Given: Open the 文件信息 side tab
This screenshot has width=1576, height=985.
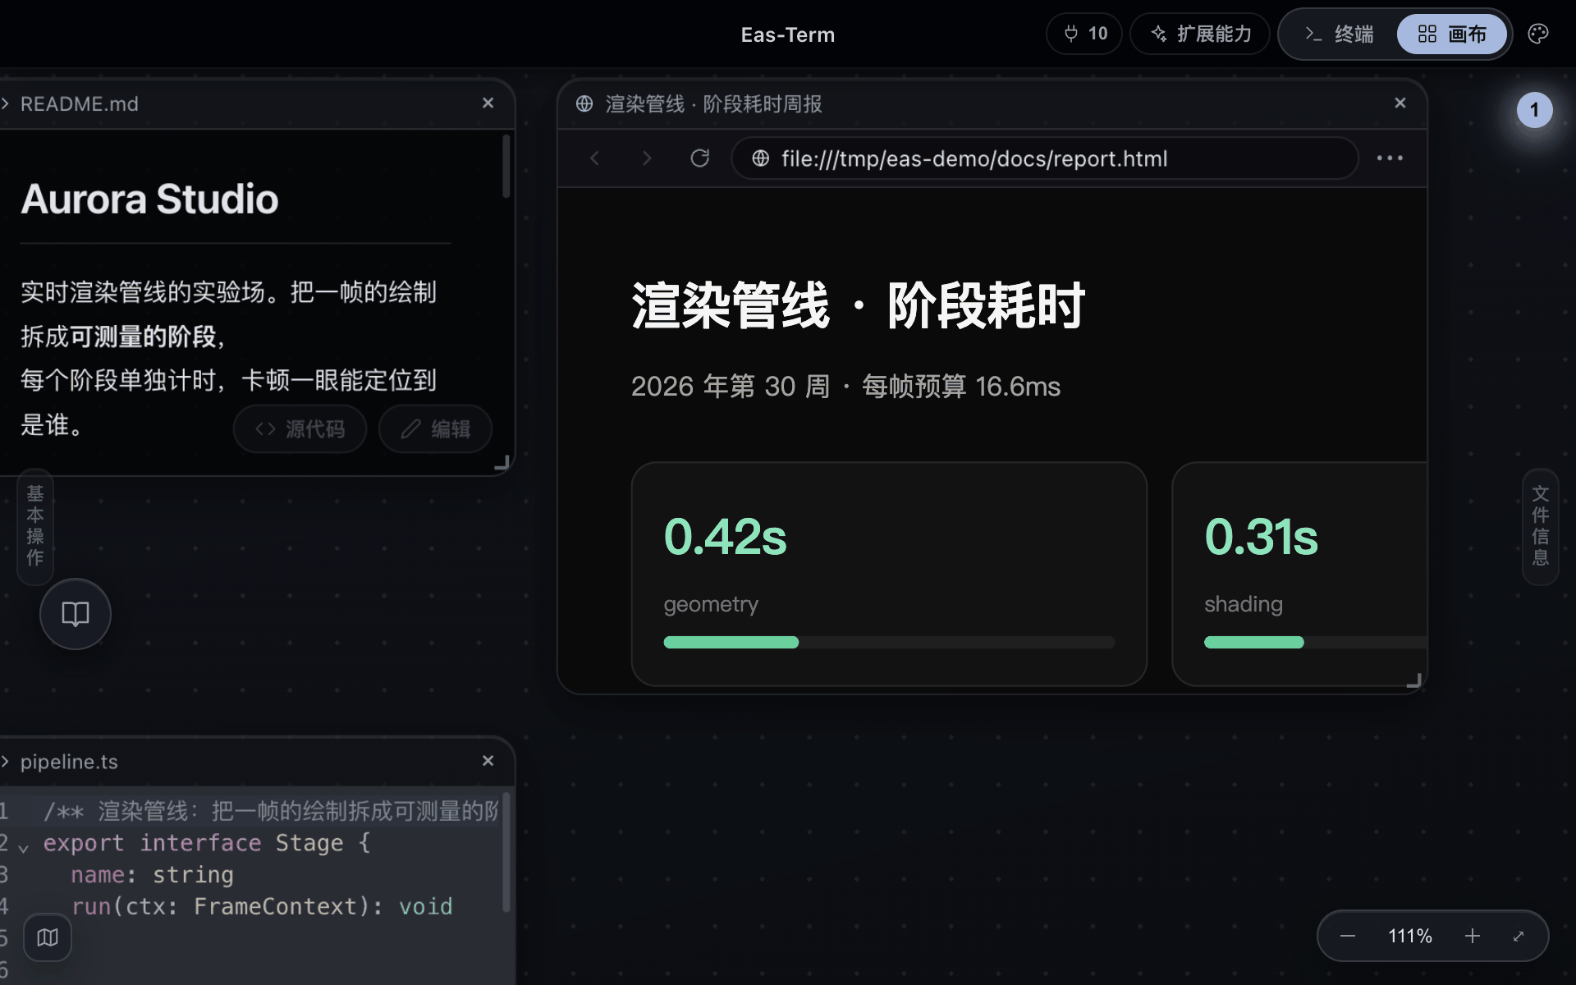Looking at the screenshot, I should pyautogui.click(x=1541, y=526).
